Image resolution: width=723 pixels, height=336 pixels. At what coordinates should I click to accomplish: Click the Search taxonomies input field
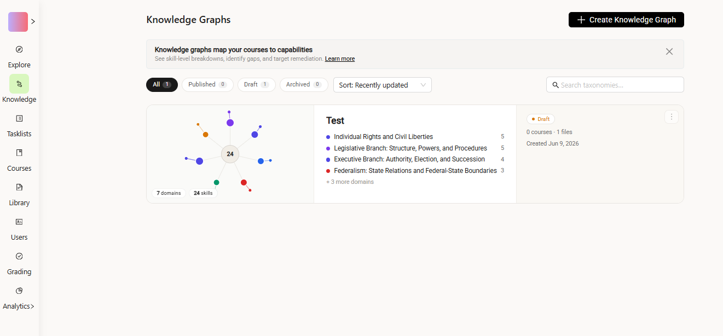click(x=615, y=85)
